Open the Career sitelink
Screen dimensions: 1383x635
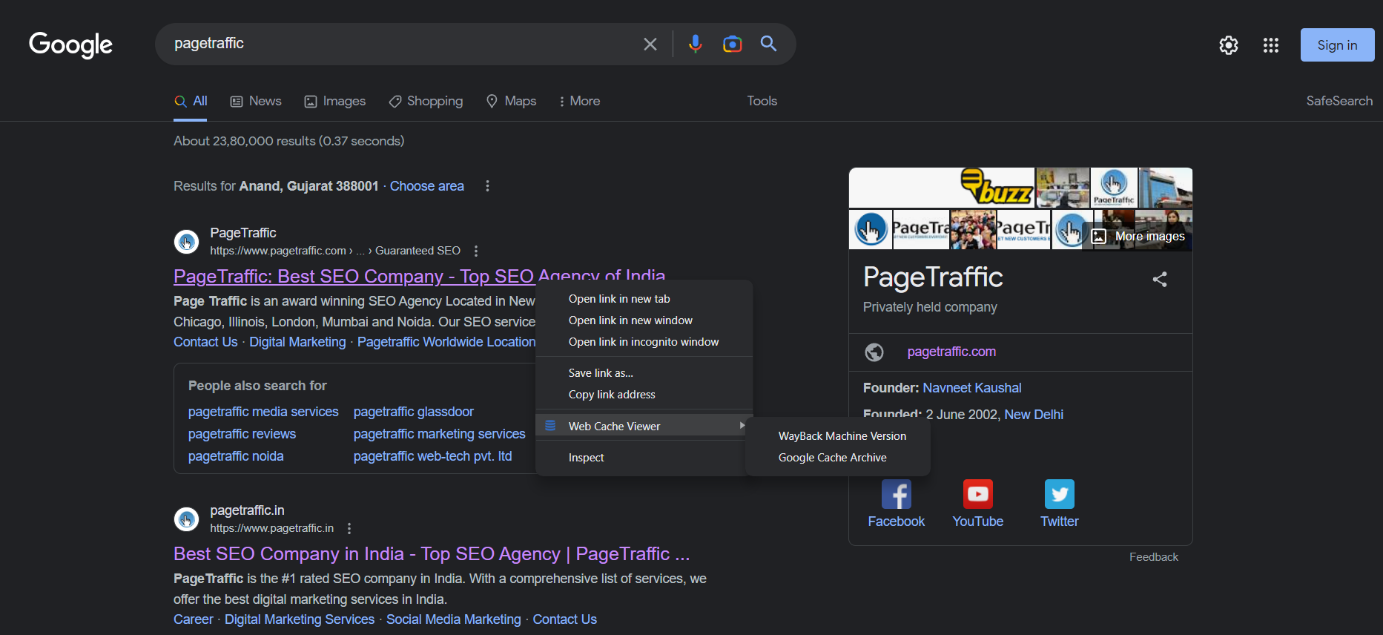pyautogui.click(x=194, y=619)
